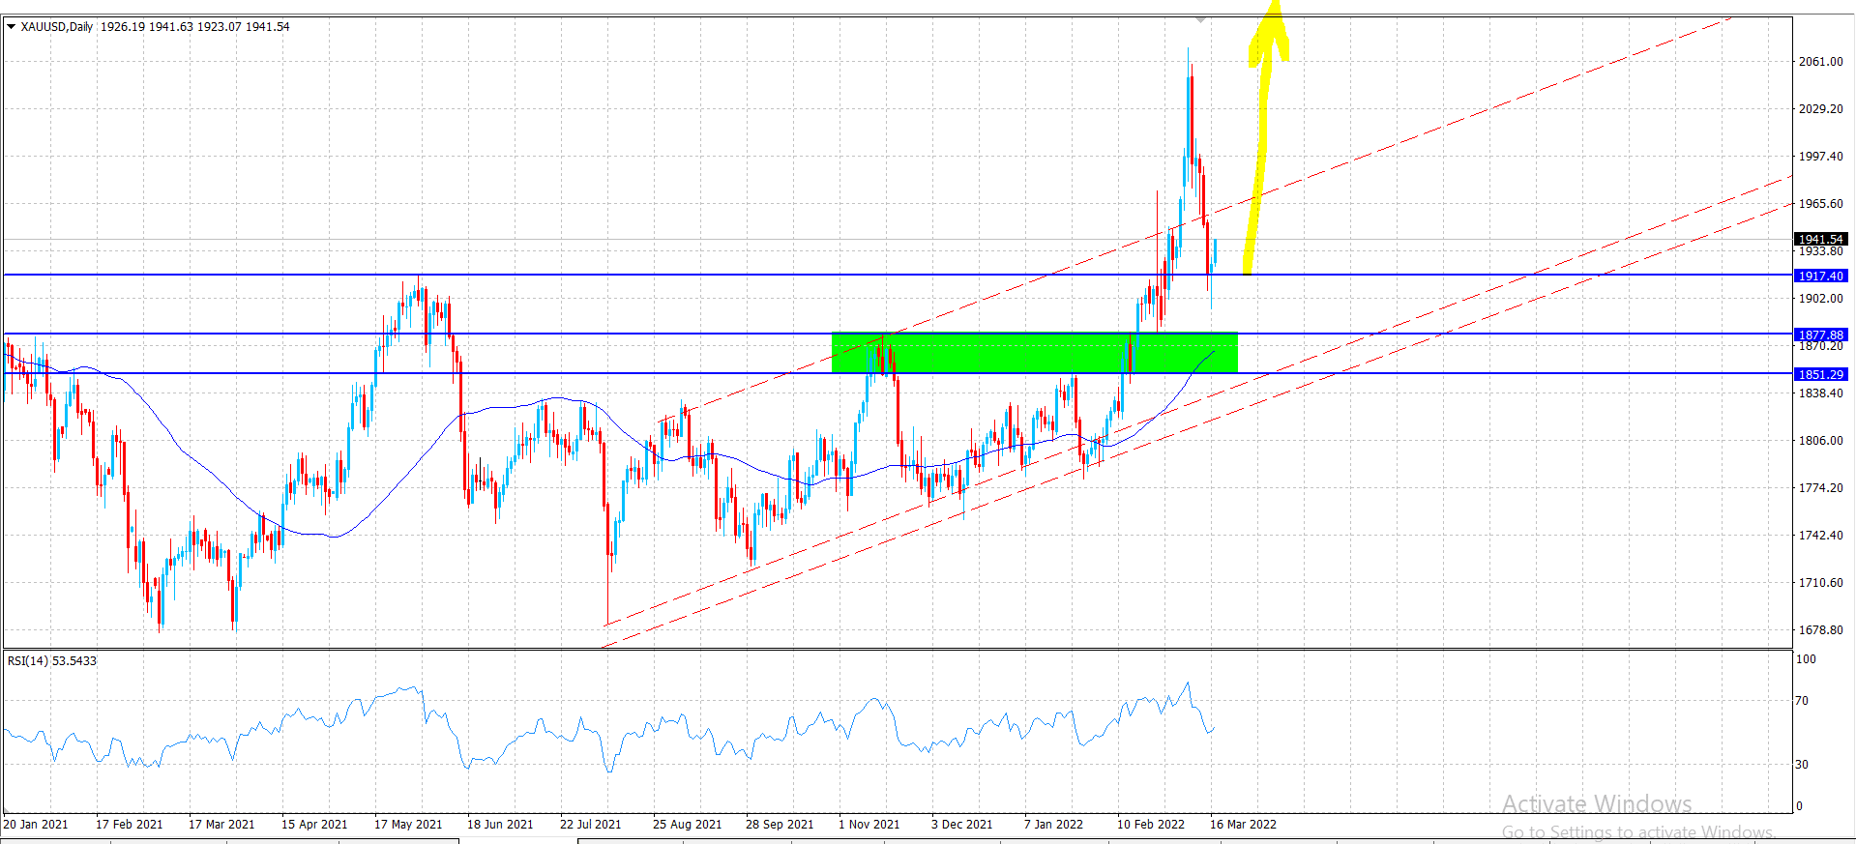This screenshot has width=1856, height=844.
Task: Click the blue 1851.29 price level tag
Action: coord(1820,374)
